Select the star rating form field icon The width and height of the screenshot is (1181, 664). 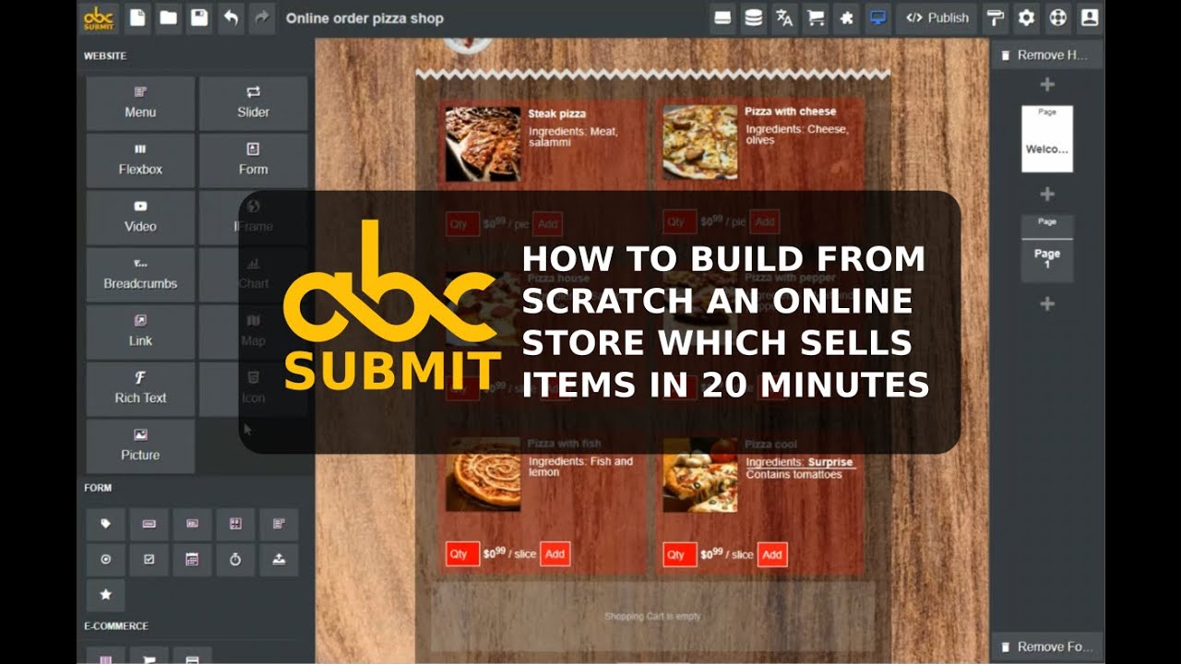(x=105, y=596)
